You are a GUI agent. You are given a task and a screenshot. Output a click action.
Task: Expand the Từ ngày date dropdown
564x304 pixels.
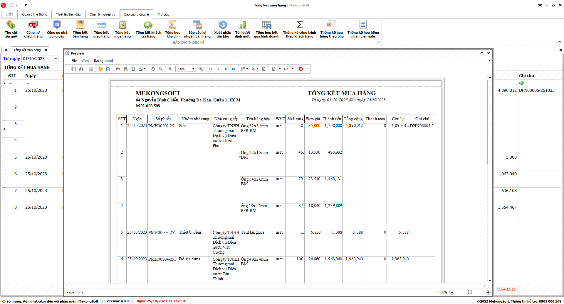coord(56,59)
